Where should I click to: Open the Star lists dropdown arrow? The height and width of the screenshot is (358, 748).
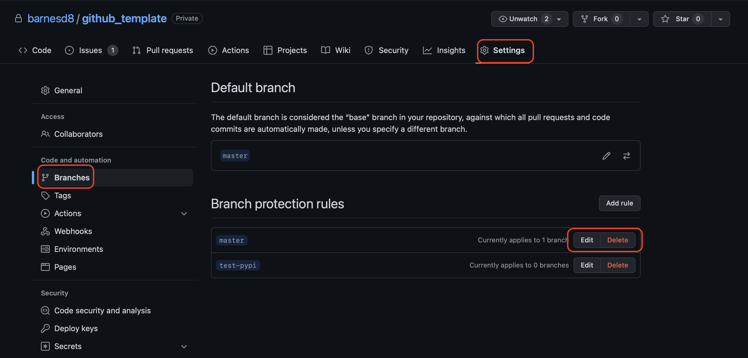tap(720, 19)
